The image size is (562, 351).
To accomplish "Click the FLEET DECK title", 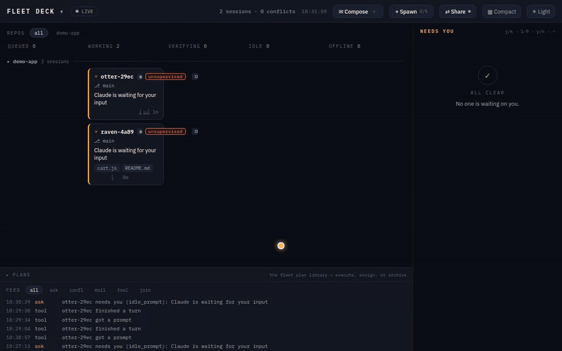I will pos(31,12).
